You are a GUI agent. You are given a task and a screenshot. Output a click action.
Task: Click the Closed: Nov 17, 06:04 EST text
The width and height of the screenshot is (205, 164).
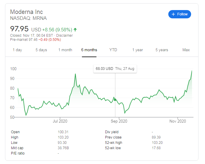click(x=32, y=36)
